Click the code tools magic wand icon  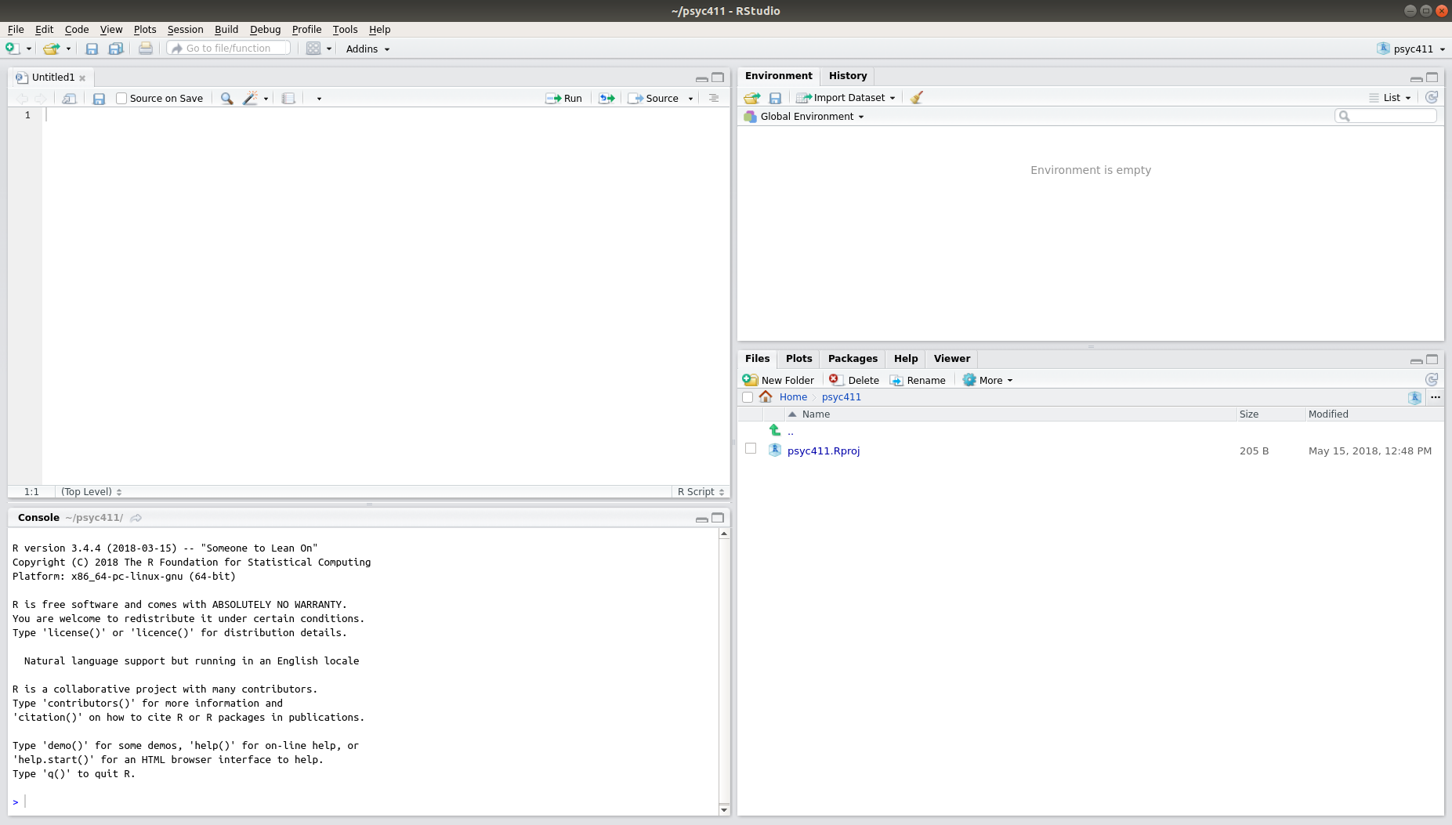[250, 99]
